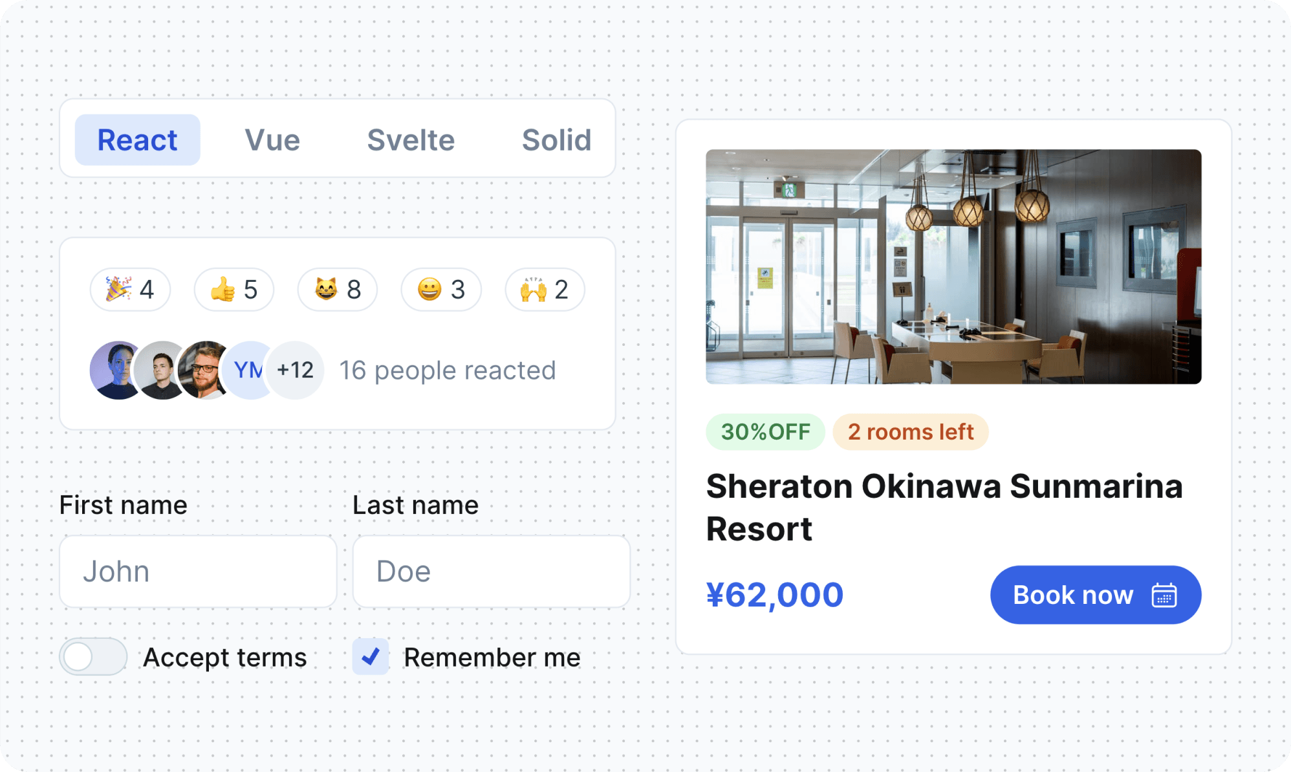Open the hotel lobby photo
Viewport: 1291px width, 772px height.
pyautogui.click(x=953, y=266)
